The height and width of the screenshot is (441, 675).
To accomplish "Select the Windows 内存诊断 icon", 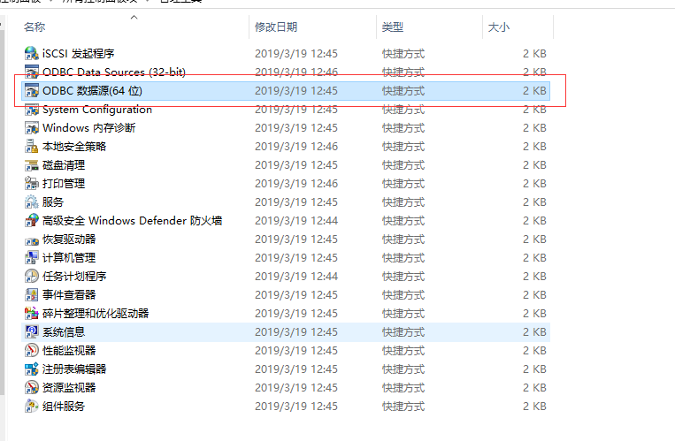I will point(32,128).
